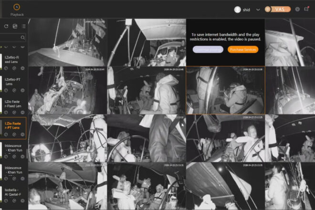Open the message notifications icon at top right
This screenshot has width=315, height=210.
click(x=306, y=9)
